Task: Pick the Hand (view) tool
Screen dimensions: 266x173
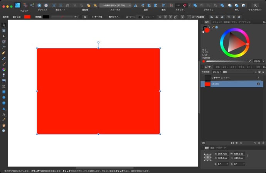Action: tap(4, 125)
